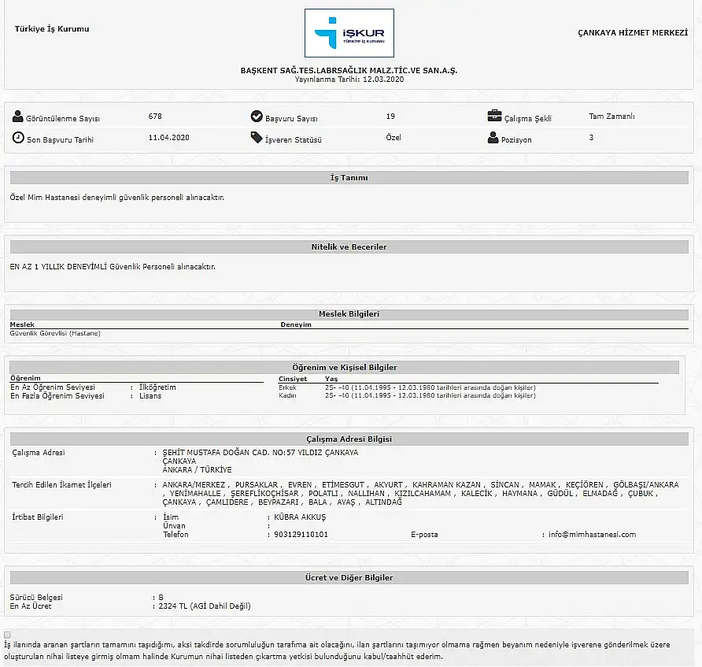The width and height of the screenshot is (702, 667).
Task: Click the Sürücü Belgesi label
Action: 36,598
